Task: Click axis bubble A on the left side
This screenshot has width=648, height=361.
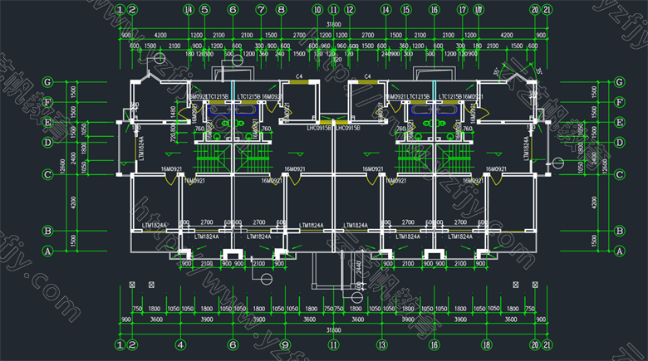Action: (x=48, y=250)
